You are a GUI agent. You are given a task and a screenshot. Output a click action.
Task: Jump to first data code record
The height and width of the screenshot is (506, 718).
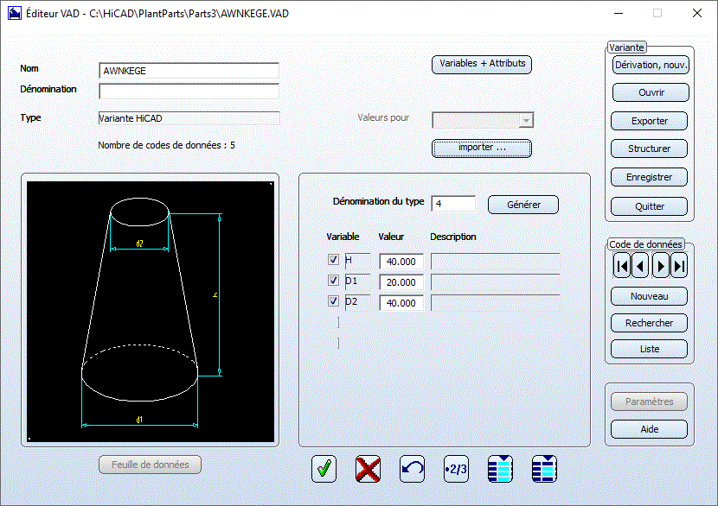coord(621,267)
